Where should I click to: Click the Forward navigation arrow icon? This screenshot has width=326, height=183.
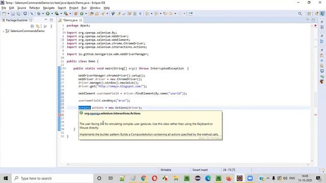pyautogui.click(x=180, y=14)
